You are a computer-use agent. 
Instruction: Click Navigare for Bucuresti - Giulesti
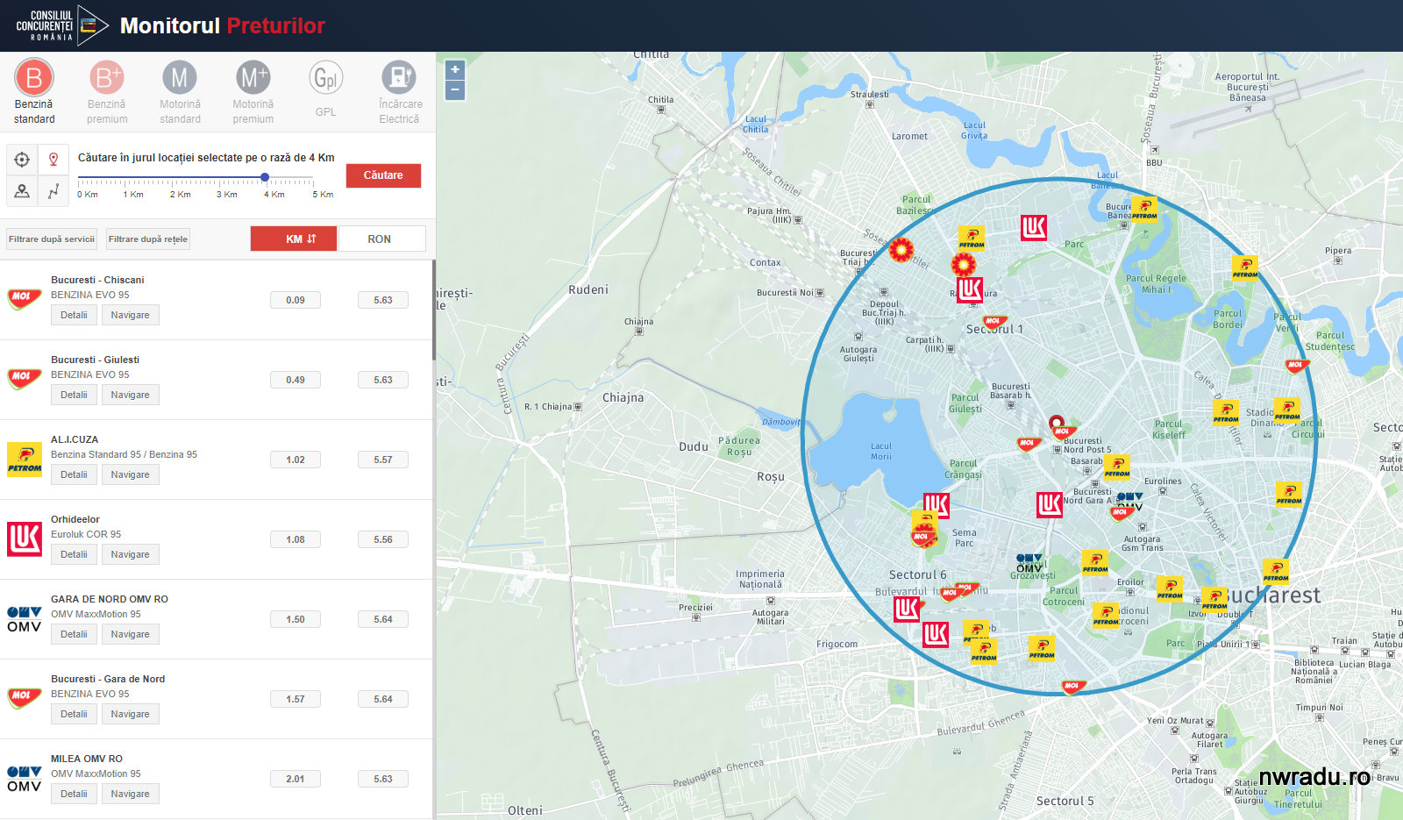click(x=130, y=395)
